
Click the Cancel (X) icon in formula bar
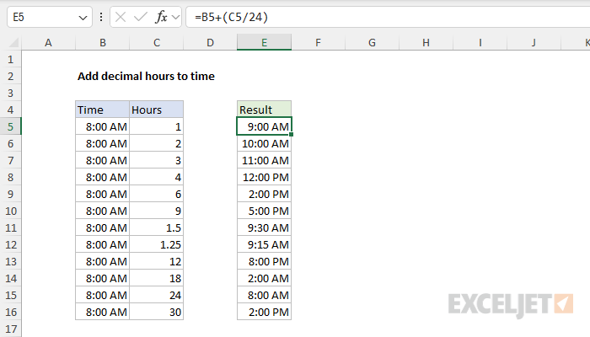[121, 17]
